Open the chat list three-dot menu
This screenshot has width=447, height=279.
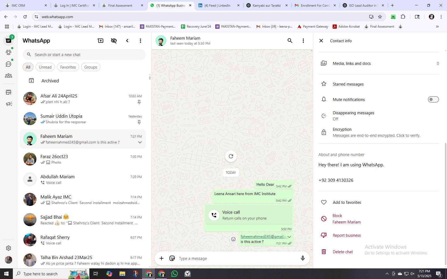(140, 41)
